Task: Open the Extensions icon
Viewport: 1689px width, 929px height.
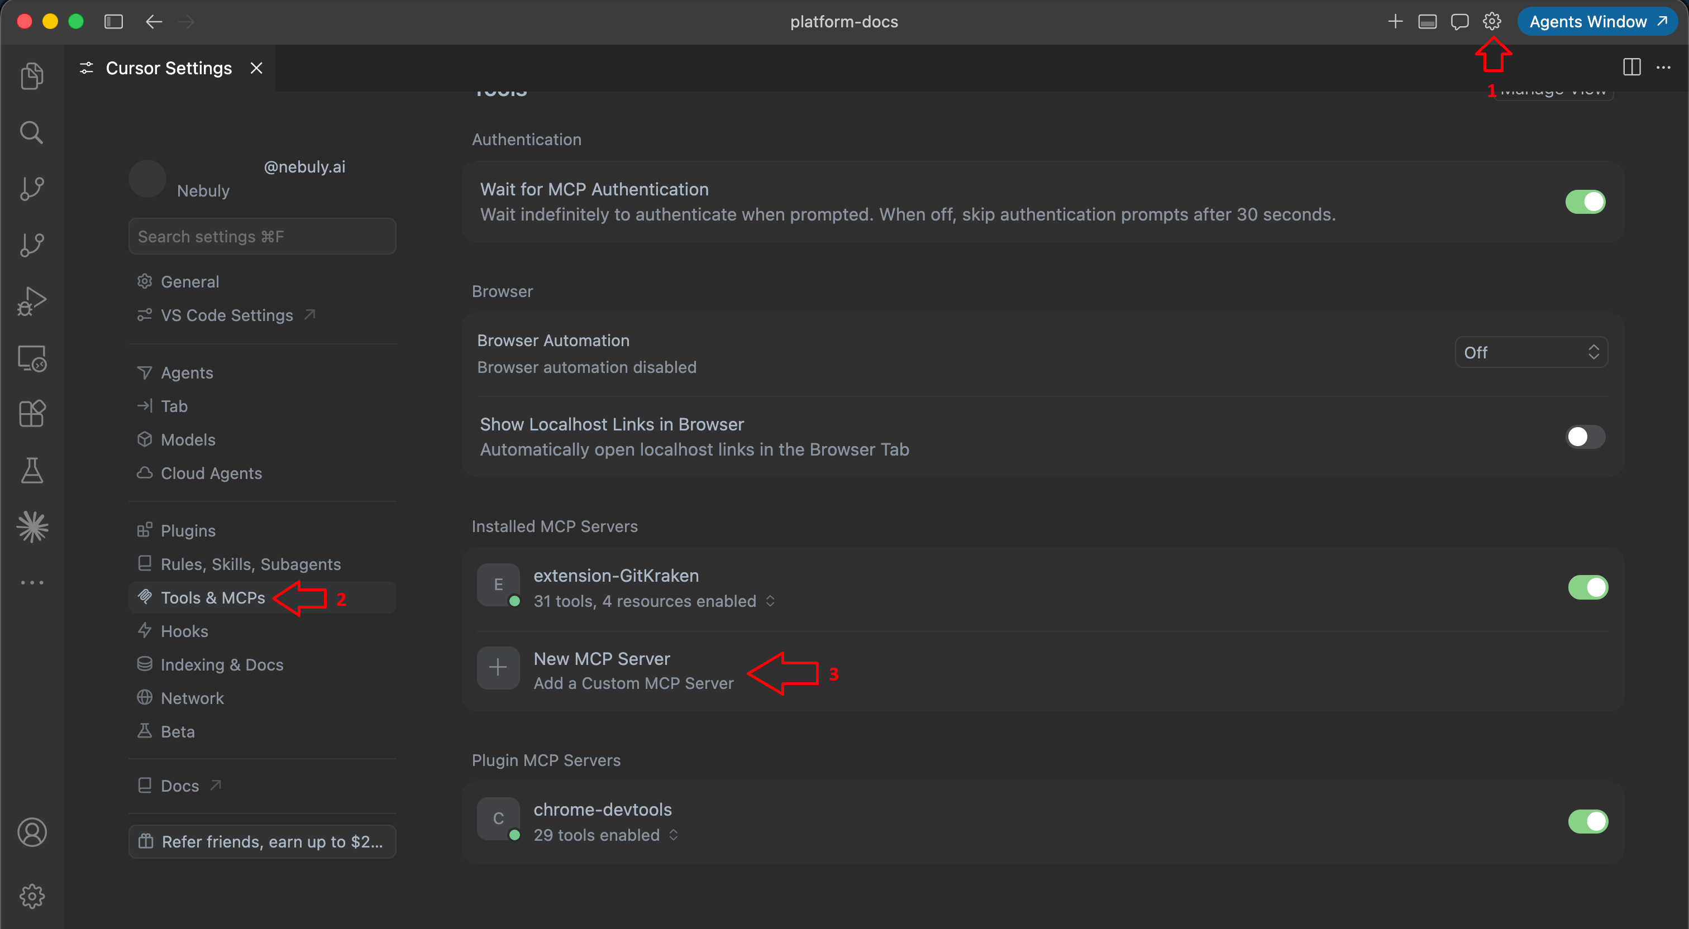Action: click(x=31, y=414)
